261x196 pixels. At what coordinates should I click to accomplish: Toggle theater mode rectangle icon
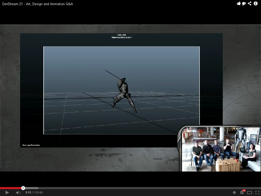click(250, 193)
